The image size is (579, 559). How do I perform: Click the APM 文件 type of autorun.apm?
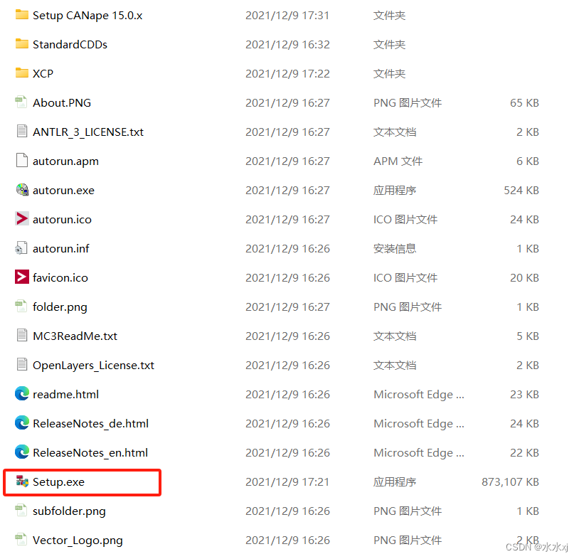click(398, 161)
